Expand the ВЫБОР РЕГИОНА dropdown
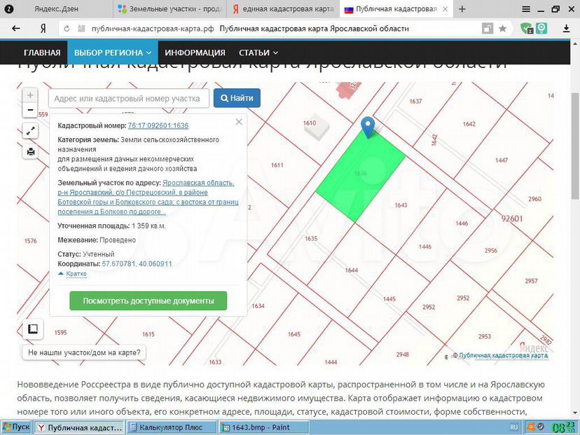580x435 pixels. click(113, 53)
